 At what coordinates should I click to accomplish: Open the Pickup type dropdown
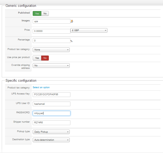click(x=51, y=132)
